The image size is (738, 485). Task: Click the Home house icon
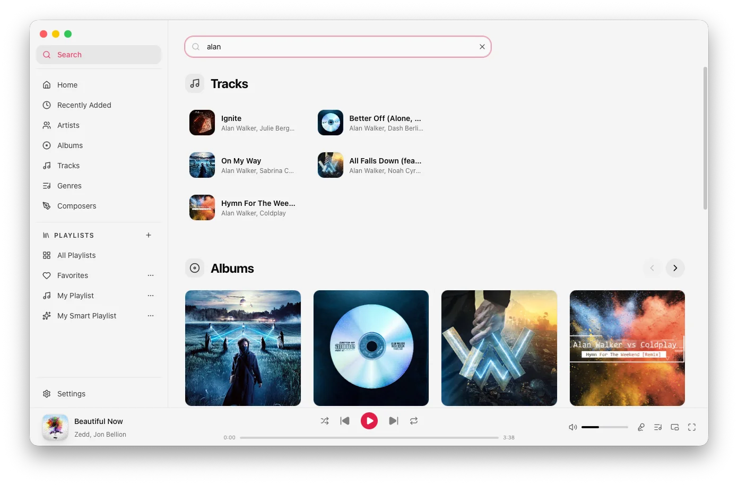pos(47,85)
